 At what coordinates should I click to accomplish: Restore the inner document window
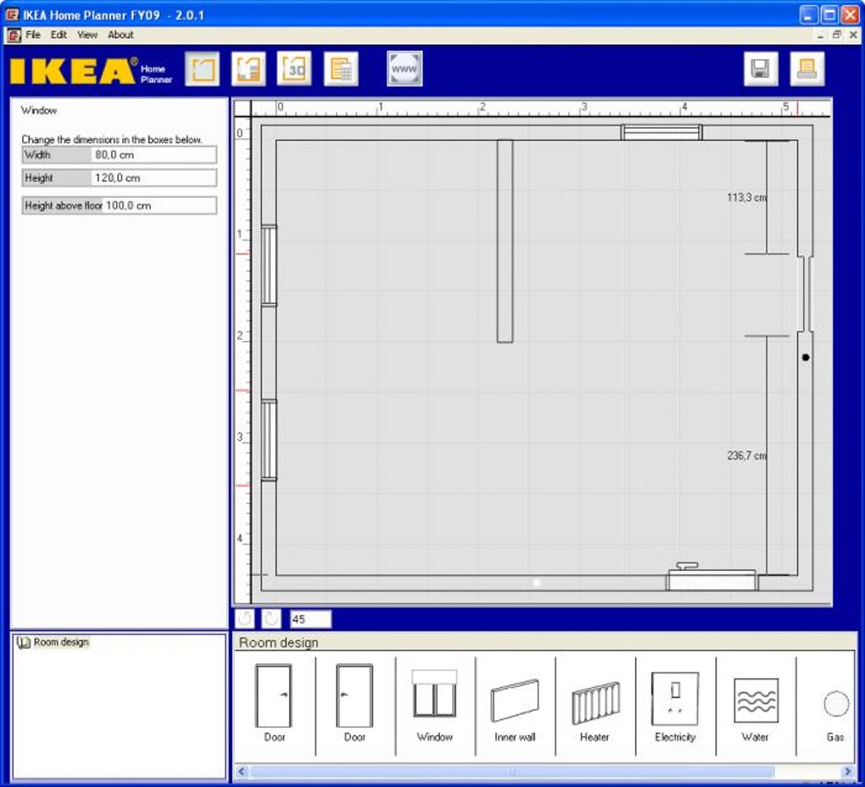pyautogui.click(x=837, y=35)
